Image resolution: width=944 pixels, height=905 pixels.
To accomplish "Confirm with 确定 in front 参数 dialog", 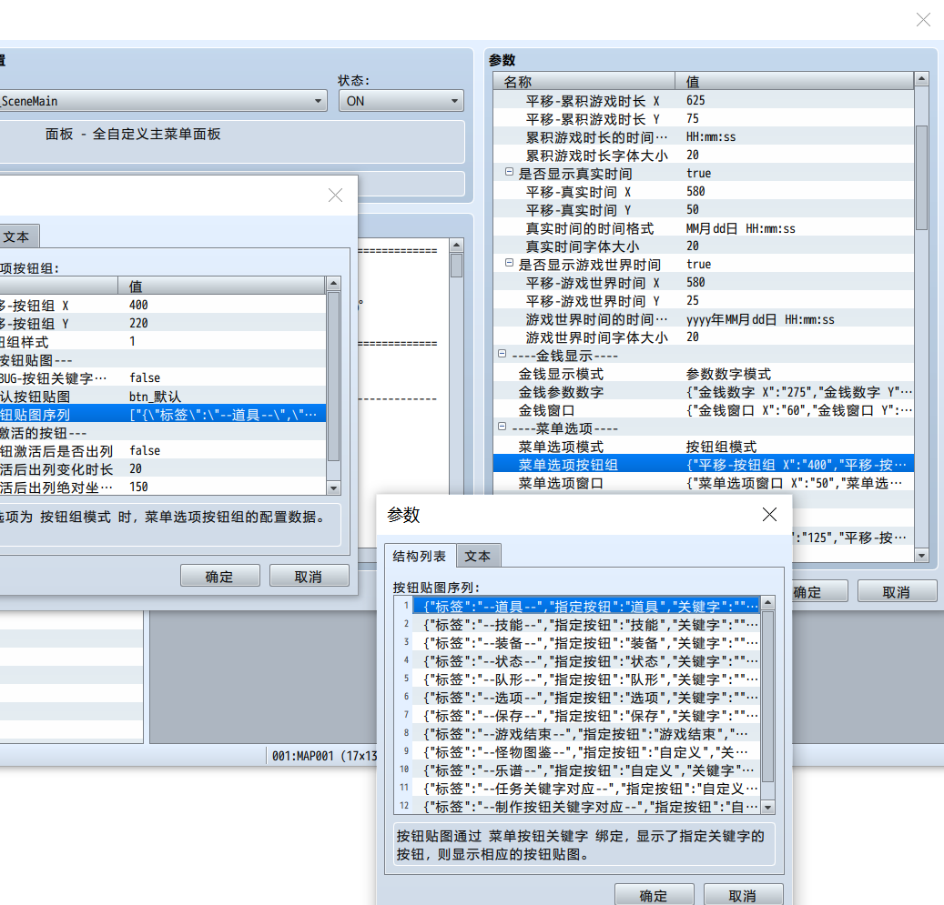I will tap(654, 895).
